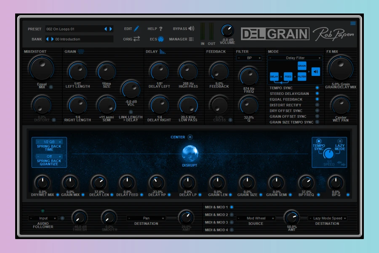The width and height of the screenshot is (379, 253).
Task: Open the Mod Wheel source dropdown
Action: pyautogui.click(x=256, y=218)
